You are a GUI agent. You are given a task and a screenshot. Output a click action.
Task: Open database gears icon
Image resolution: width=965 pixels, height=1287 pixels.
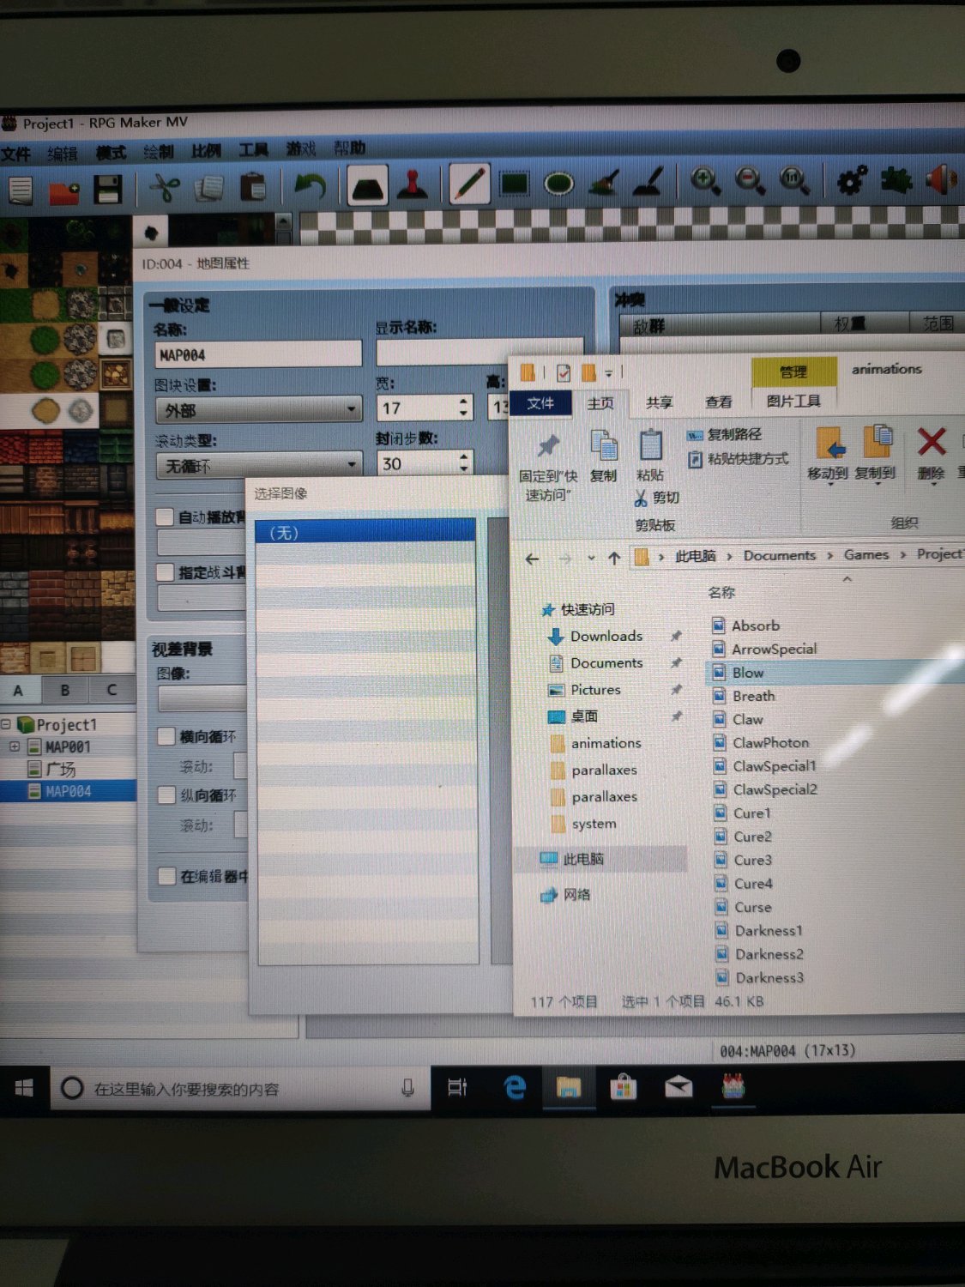tap(852, 180)
